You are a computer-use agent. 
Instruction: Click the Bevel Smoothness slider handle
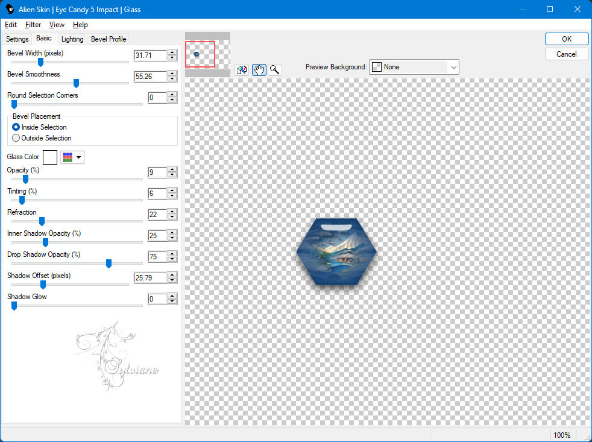tap(76, 83)
